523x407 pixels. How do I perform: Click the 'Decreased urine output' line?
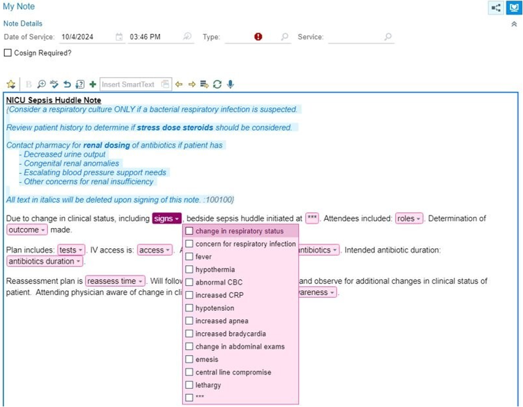click(63, 154)
